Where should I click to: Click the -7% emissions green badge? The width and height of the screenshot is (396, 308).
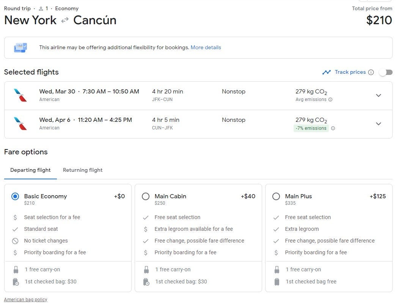point(311,128)
